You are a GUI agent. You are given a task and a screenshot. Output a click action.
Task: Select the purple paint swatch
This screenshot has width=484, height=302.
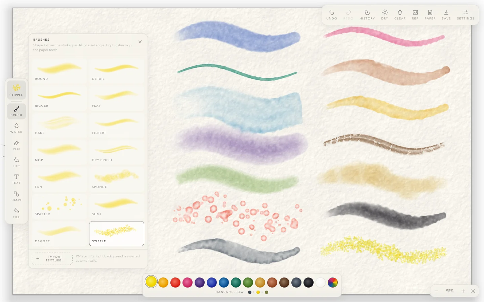pyautogui.click(x=200, y=283)
